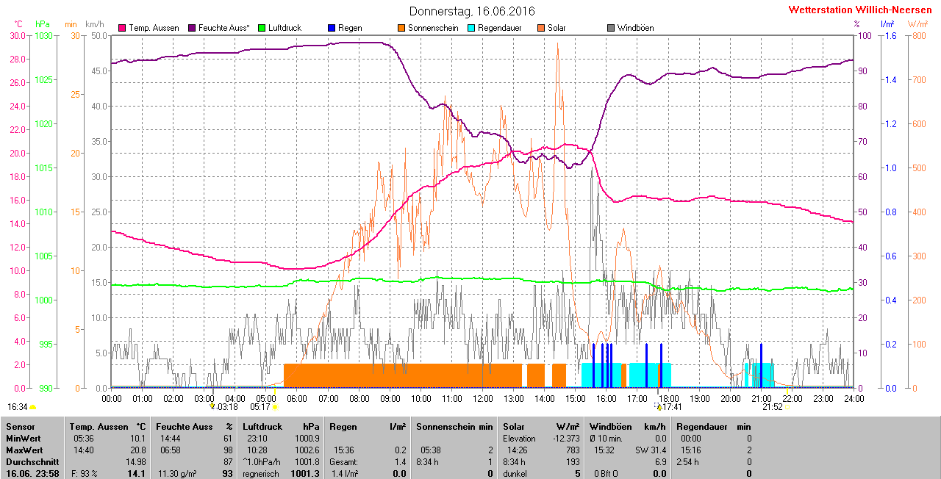Select the blue Regen legend square
941x479 pixels.
[x=332, y=28]
